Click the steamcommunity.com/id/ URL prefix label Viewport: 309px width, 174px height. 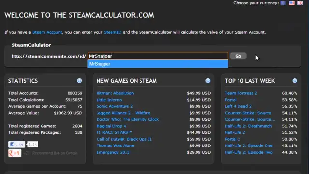(x=49, y=56)
